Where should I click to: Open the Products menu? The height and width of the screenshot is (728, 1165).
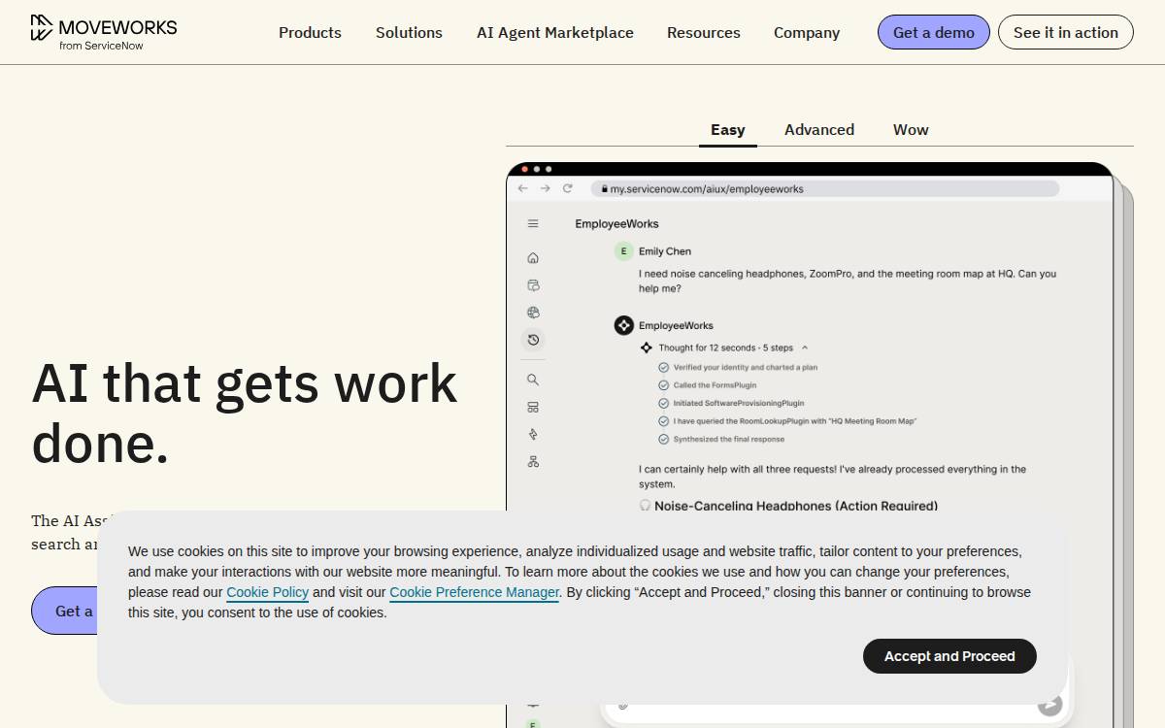[310, 32]
